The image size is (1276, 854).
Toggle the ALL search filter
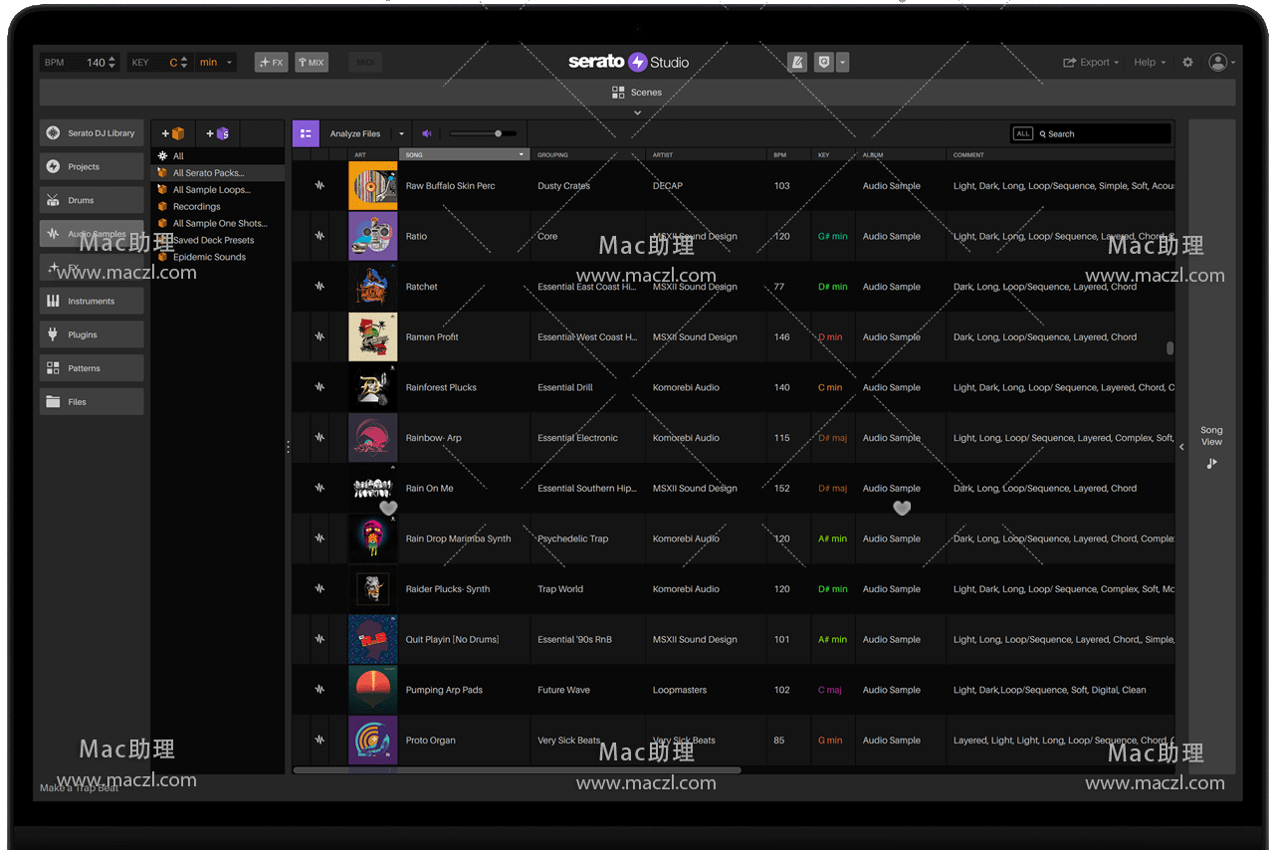[x=1022, y=133]
